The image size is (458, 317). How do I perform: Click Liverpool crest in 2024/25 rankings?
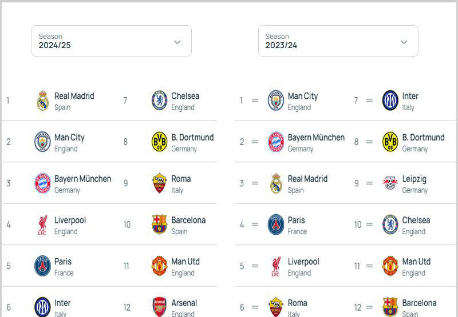[x=43, y=225]
